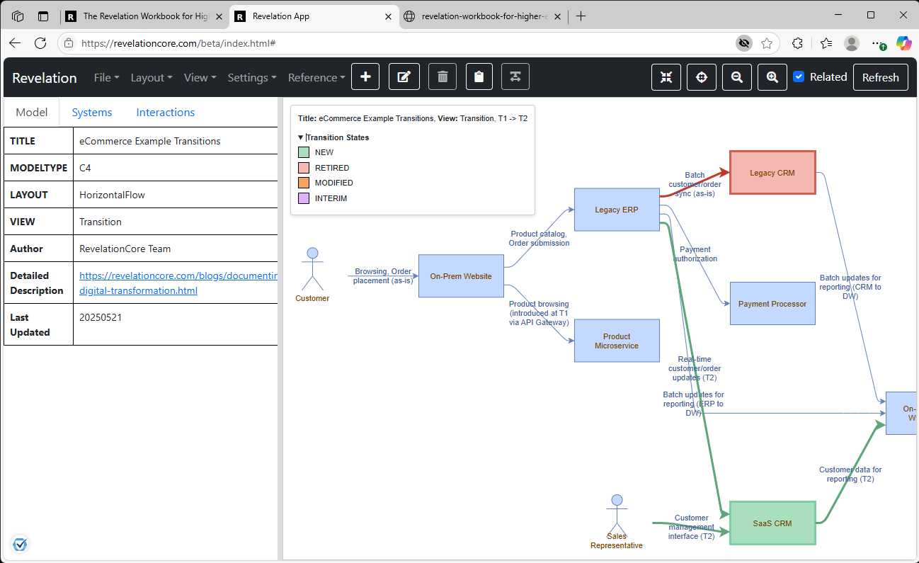This screenshot has height=563, width=919.
Task: Click the Zoom In magnifier icon
Action: click(772, 76)
